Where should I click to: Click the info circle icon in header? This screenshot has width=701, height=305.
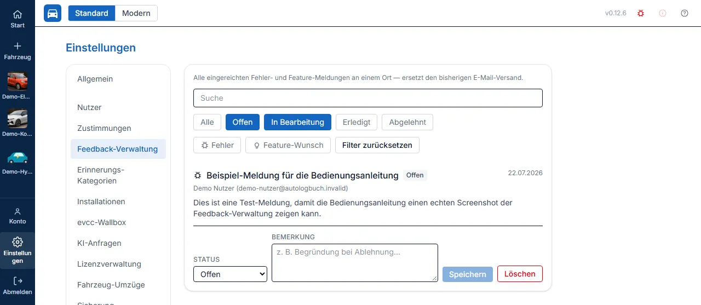click(x=663, y=13)
